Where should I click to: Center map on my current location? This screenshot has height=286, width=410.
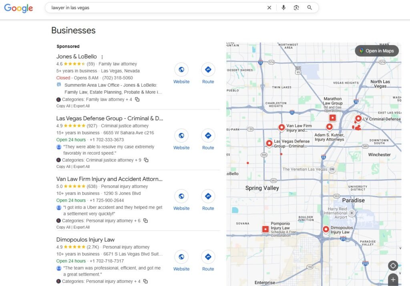pos(393,266)
